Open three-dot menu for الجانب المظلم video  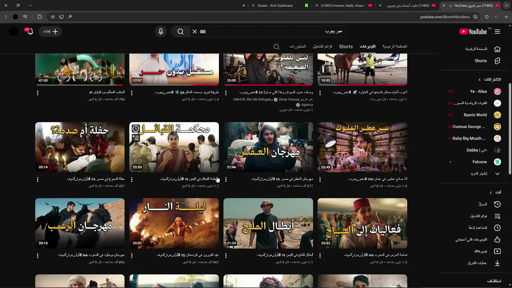pyautogui.click(x=38, y=93)
